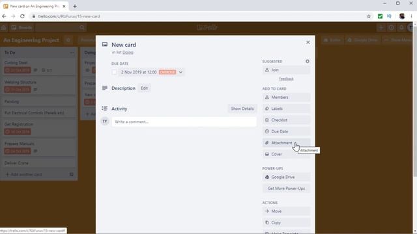Bookmark this page with star icon
Image resolution: width=417 pixels, height=234 pixels.
click(x=369, y=16)
